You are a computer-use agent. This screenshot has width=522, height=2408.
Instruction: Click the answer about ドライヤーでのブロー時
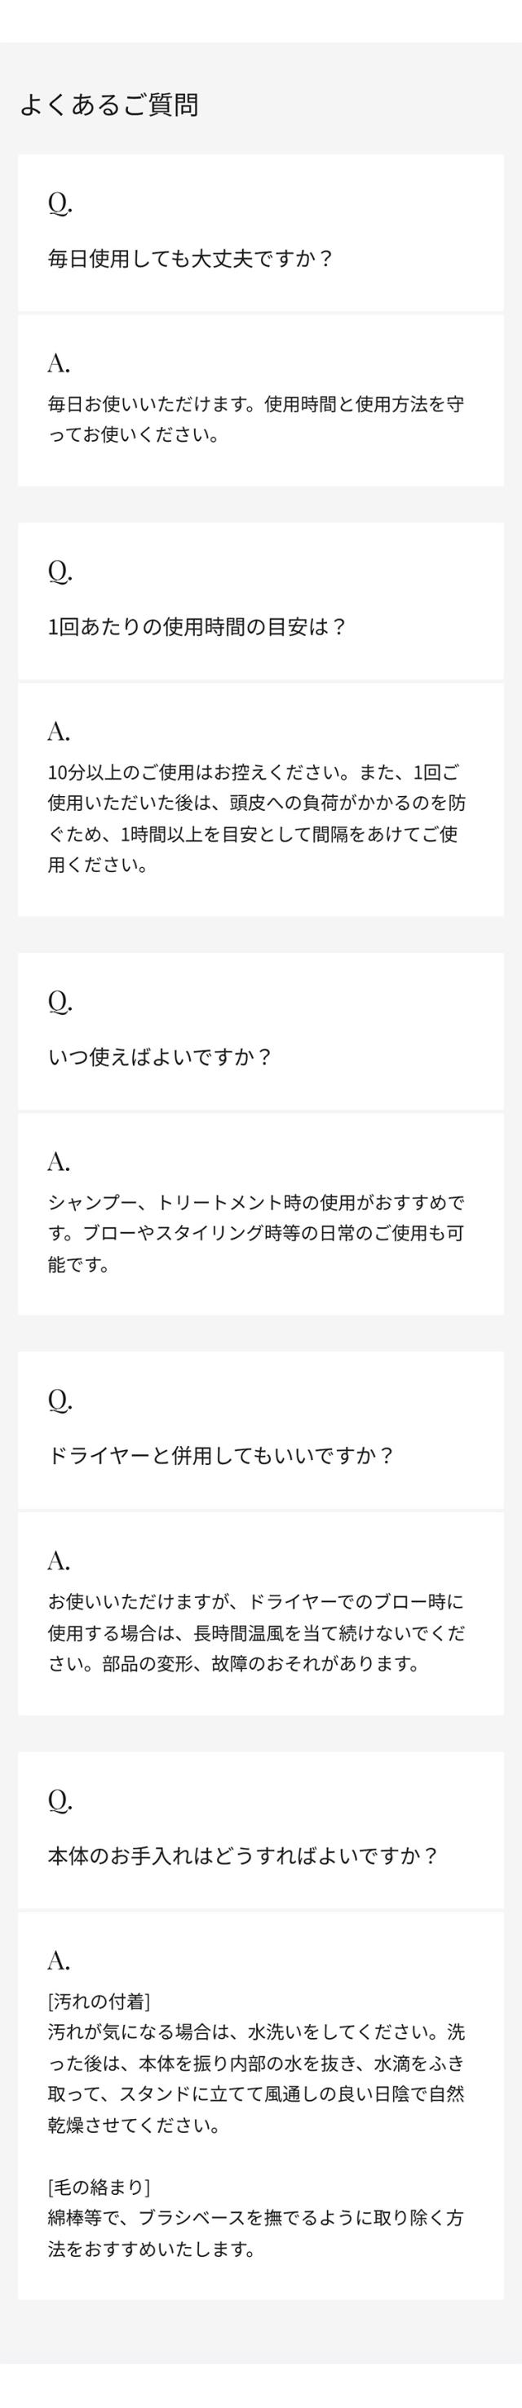(x=256, y=1632)
